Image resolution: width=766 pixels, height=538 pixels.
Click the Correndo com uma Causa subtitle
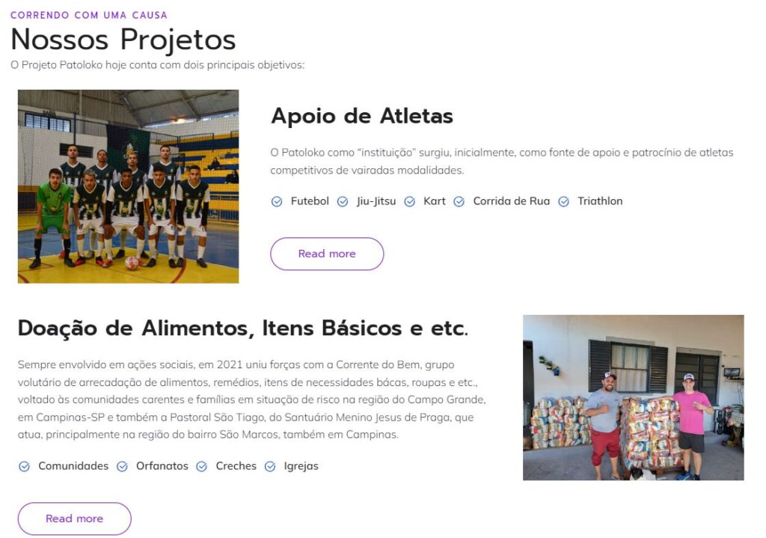point(89,15)
